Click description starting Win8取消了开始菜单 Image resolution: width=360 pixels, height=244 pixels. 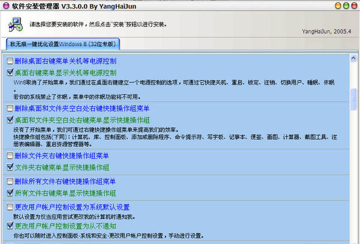[x=174, y=85]
